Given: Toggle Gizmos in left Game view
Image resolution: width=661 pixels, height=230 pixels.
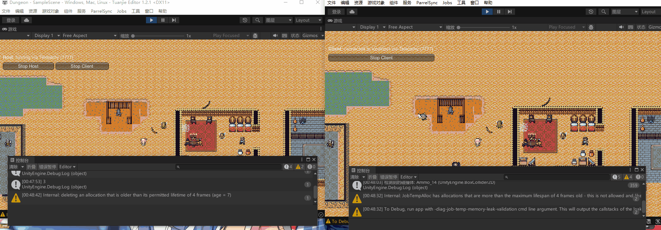Looking at the screenshot, I should pyautogui.click(x=310, y=36).
